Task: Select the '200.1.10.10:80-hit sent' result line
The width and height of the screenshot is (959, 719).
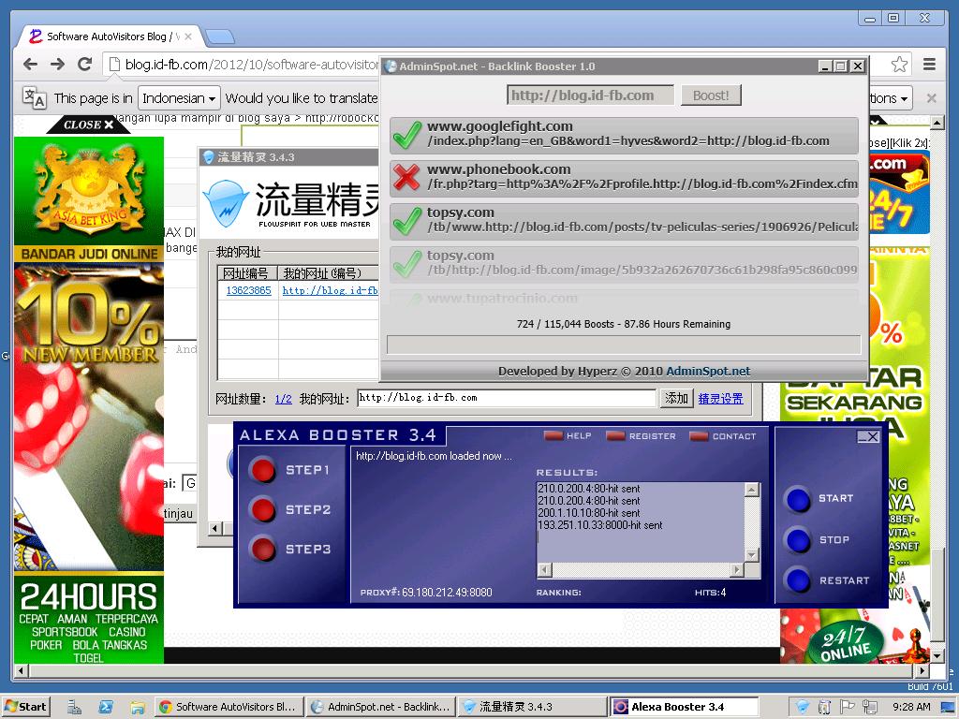Action: point(589,513)
